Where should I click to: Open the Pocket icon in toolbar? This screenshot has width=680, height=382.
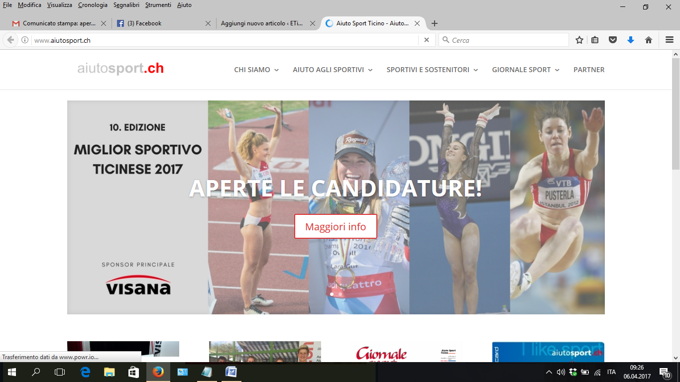tap(613, 40)
